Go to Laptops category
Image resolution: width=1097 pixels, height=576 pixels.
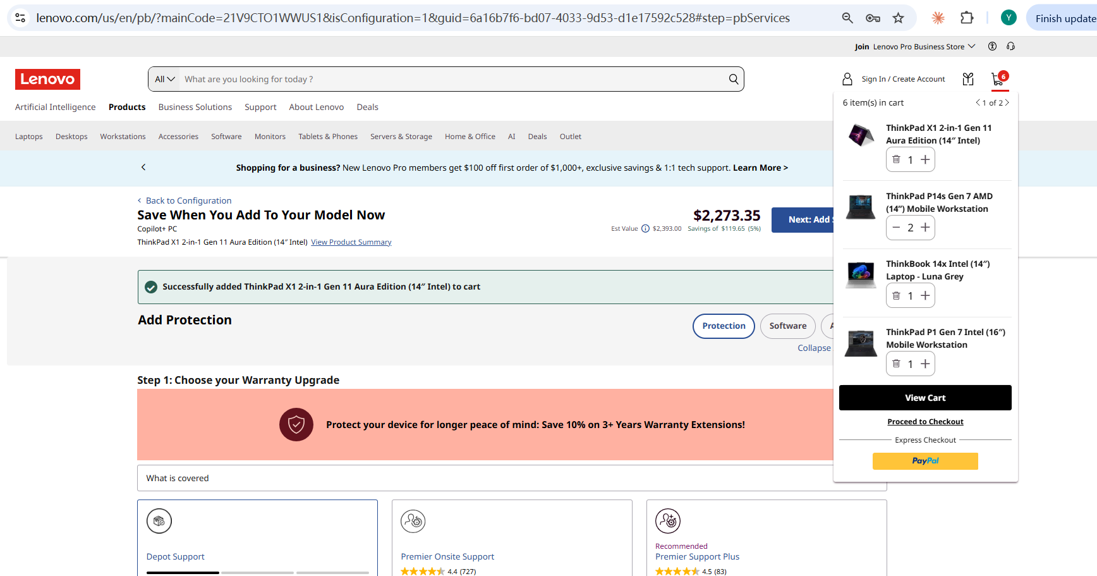(x=29, y=137)
